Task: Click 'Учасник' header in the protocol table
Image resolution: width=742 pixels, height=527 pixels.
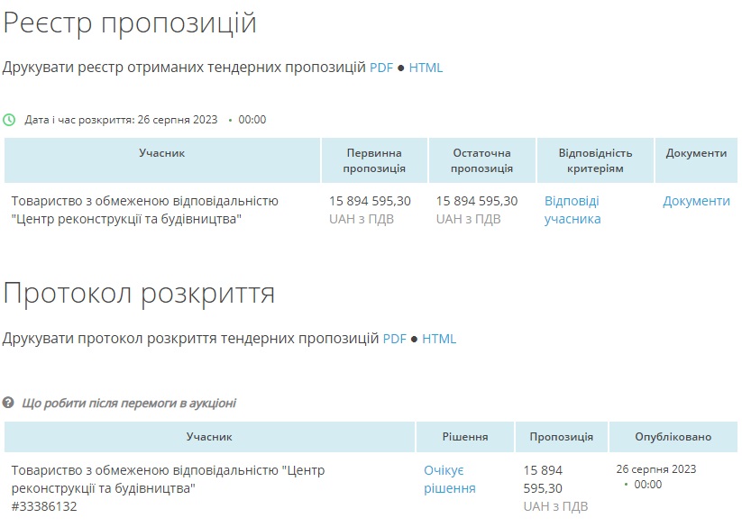Action: pyautogui.click(x=209, y=437)
